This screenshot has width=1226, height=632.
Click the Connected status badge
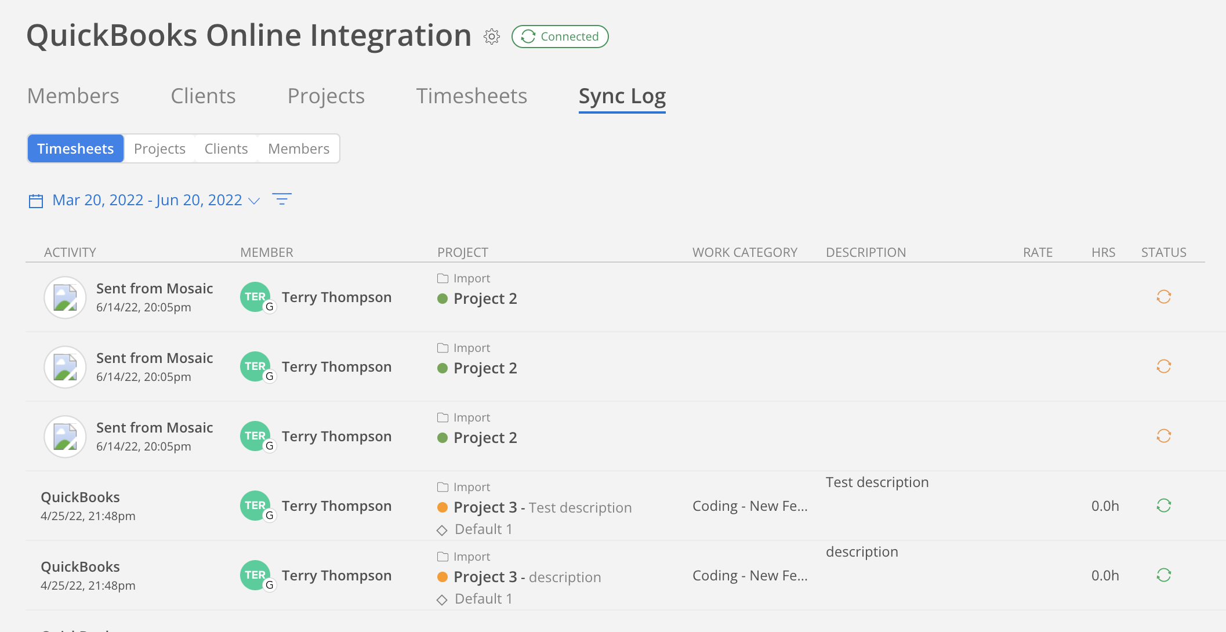click(x=560, y=37)
